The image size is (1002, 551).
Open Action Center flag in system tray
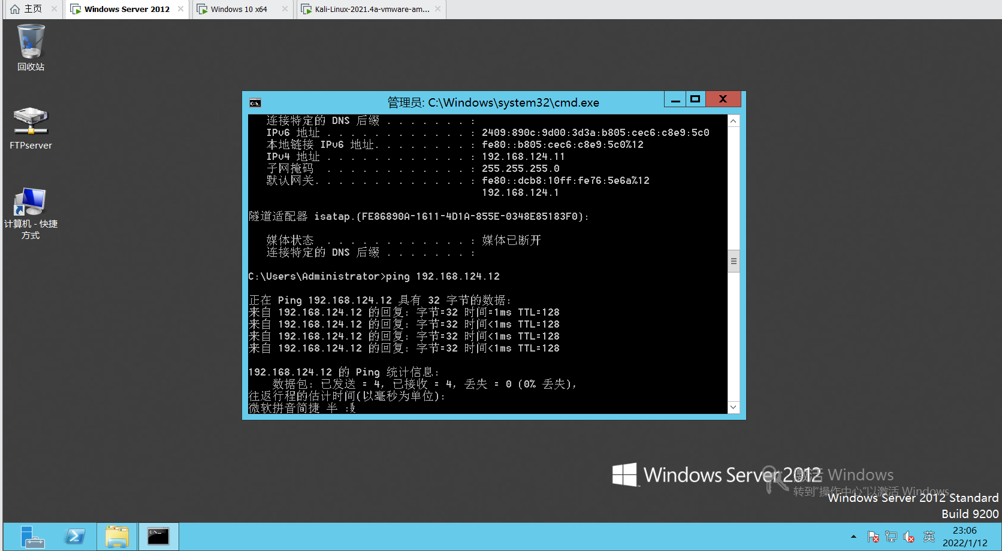[x=873, y=537]
